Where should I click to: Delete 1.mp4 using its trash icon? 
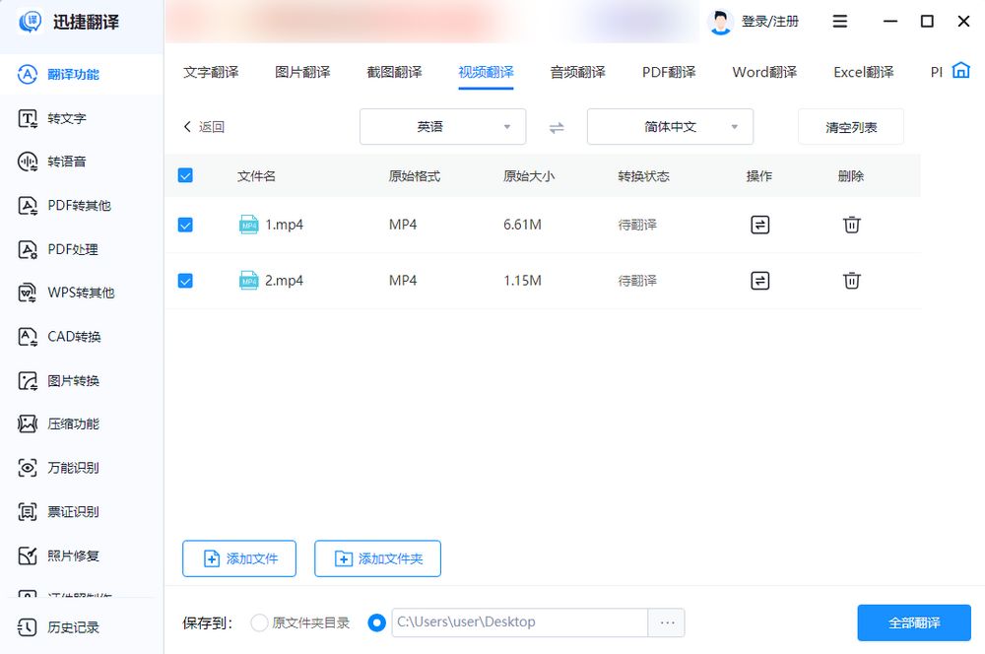(851, 225)
